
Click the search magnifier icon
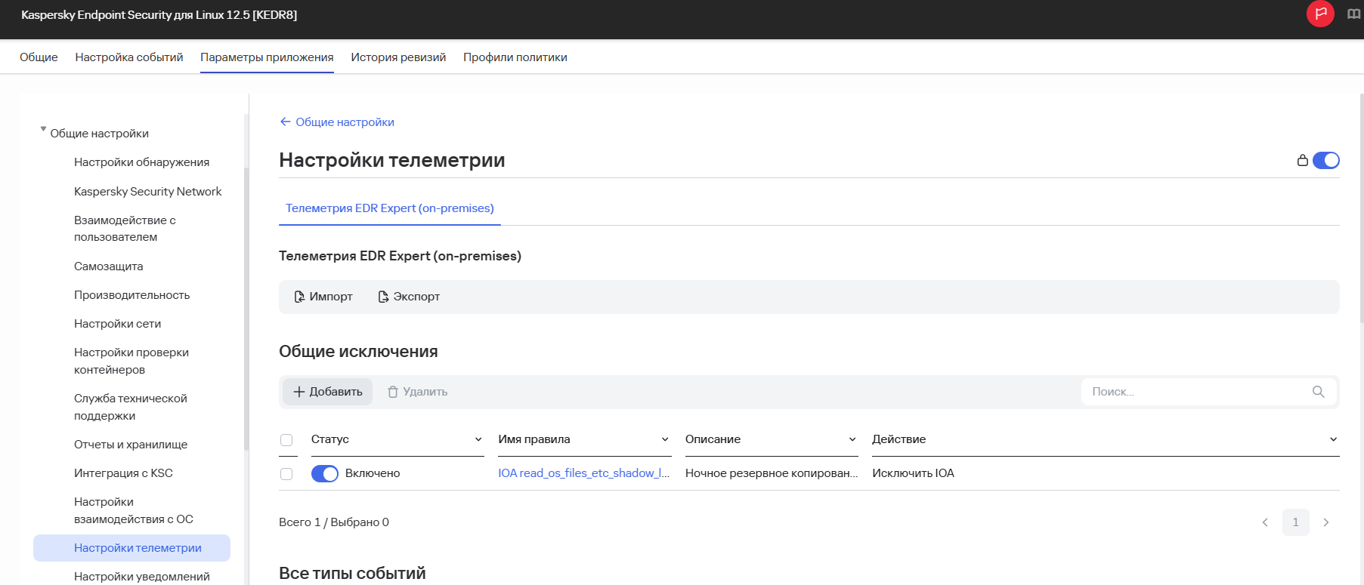click(1318, 392)
